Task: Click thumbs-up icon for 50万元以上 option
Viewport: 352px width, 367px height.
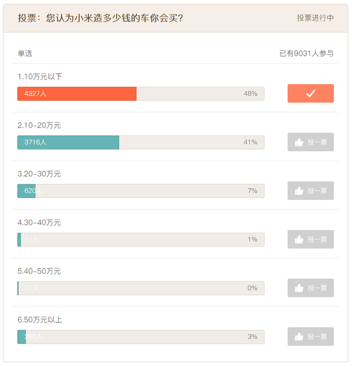Action: [x=299, y=337]
